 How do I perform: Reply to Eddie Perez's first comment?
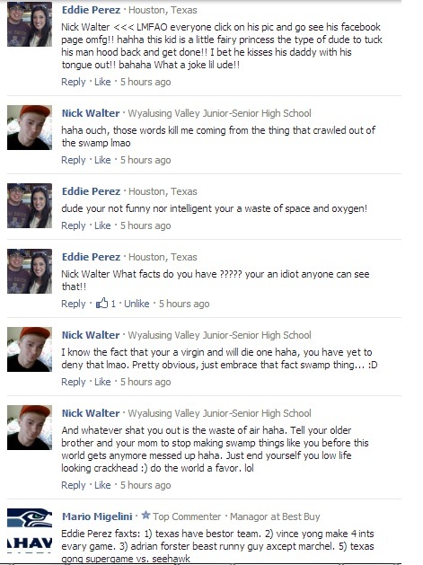[x=73, y=82]
